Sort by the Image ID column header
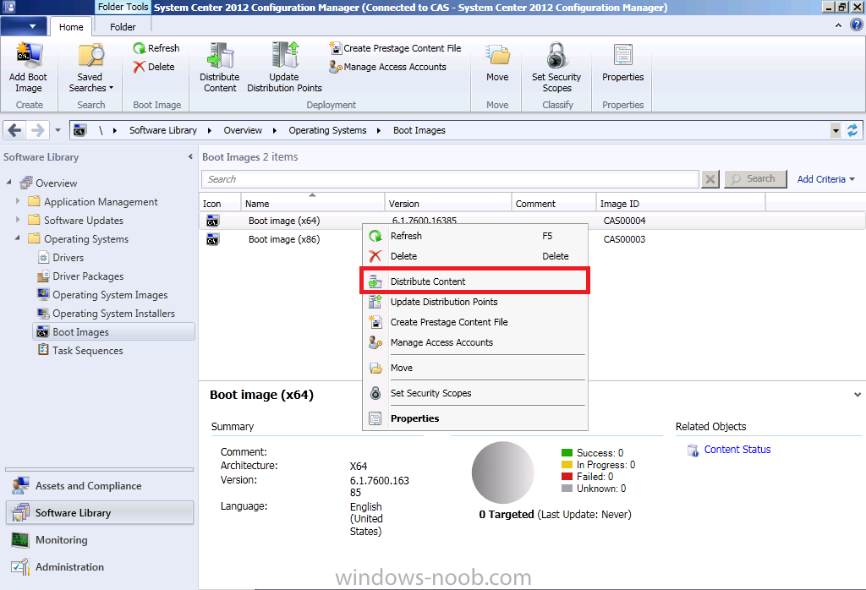 [681, 203]
